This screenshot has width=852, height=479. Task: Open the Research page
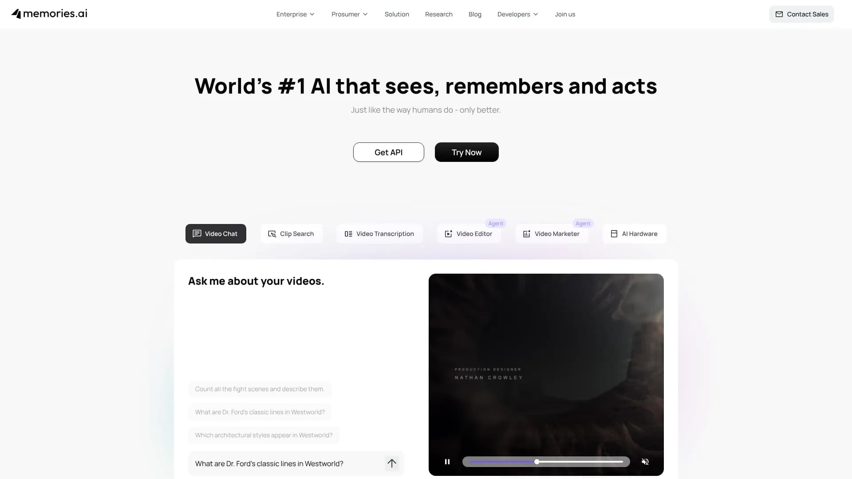[x=439, y=14]
